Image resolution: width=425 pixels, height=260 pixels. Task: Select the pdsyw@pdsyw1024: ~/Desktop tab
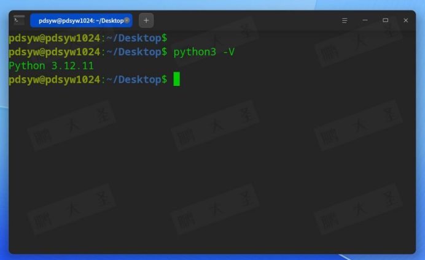click(81, 20)
